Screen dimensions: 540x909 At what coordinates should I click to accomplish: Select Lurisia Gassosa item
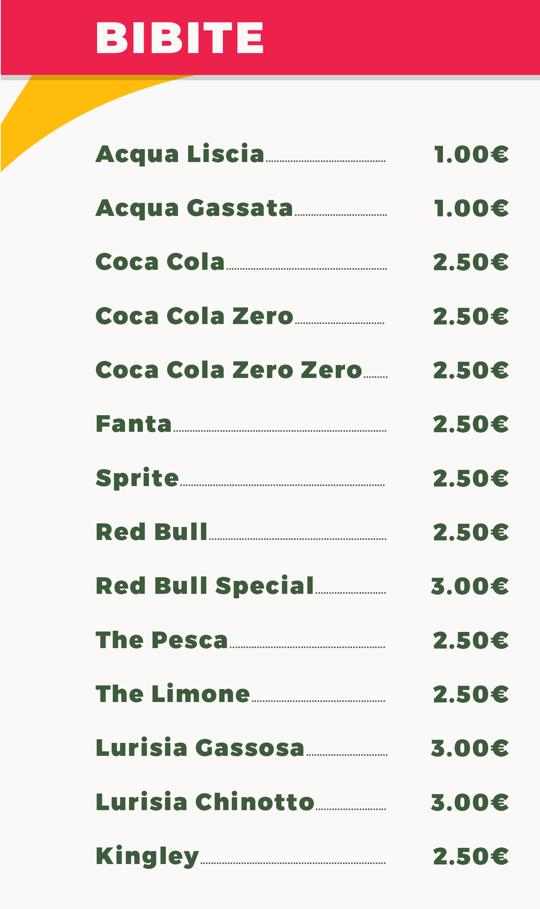[x=200, y=748]
